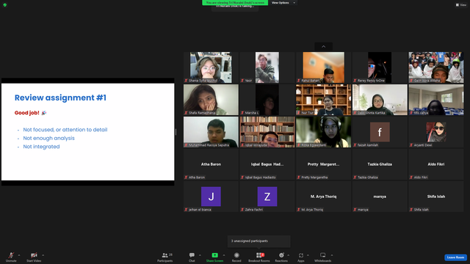Click the muted mic icon on Shifa Islah's tile
Screen dimensions: 470x264
click(x=411, y=210)
